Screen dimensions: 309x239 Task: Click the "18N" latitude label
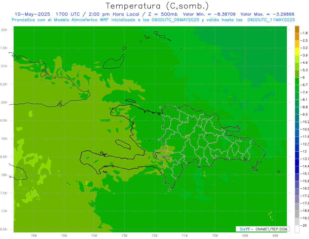(x=4, y=175)
